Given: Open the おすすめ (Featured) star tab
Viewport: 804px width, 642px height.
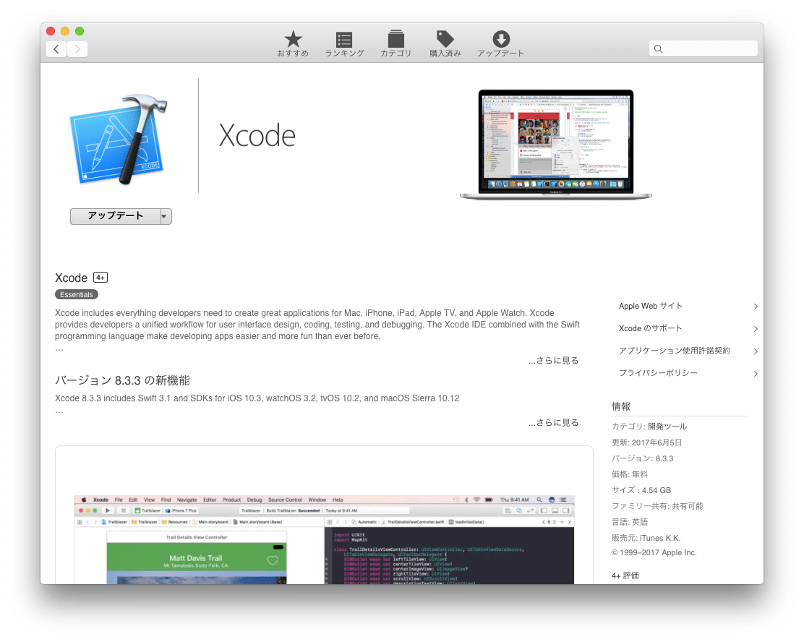Looking at the screenshot, I should (293, 43).
